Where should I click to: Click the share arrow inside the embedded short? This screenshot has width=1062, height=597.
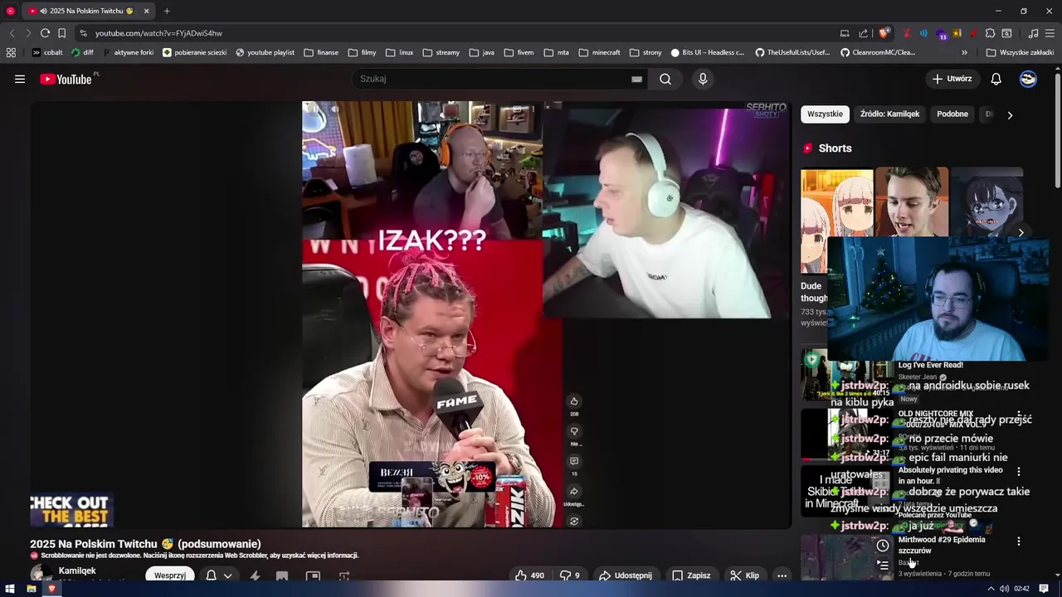point(573,491)
